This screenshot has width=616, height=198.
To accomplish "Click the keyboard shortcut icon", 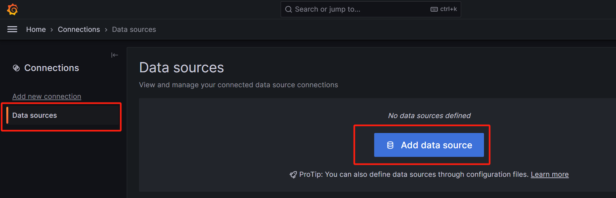I will [434, 9].
